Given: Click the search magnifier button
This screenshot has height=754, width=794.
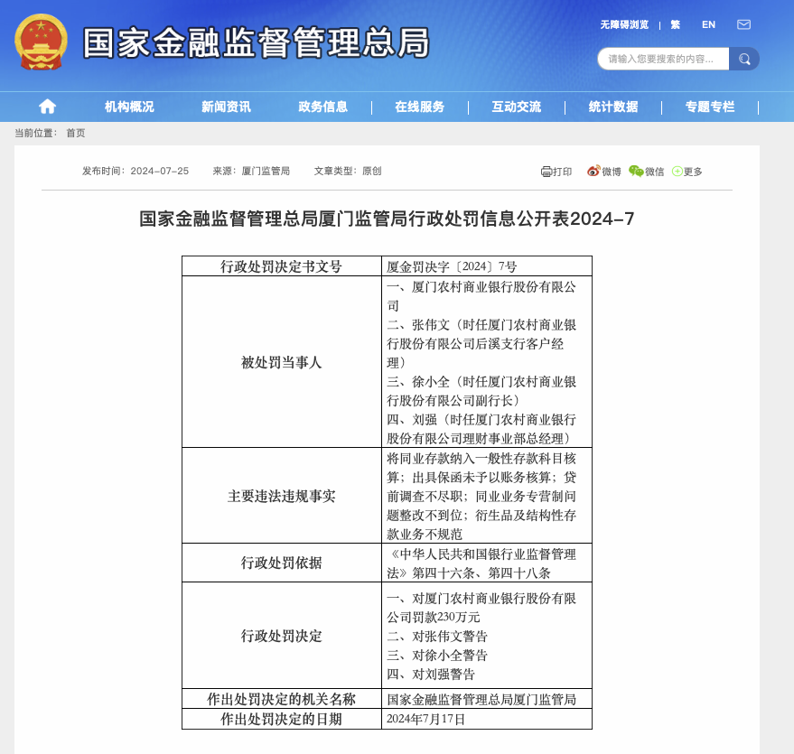Looking at the screenshot, I should [744, 60].
